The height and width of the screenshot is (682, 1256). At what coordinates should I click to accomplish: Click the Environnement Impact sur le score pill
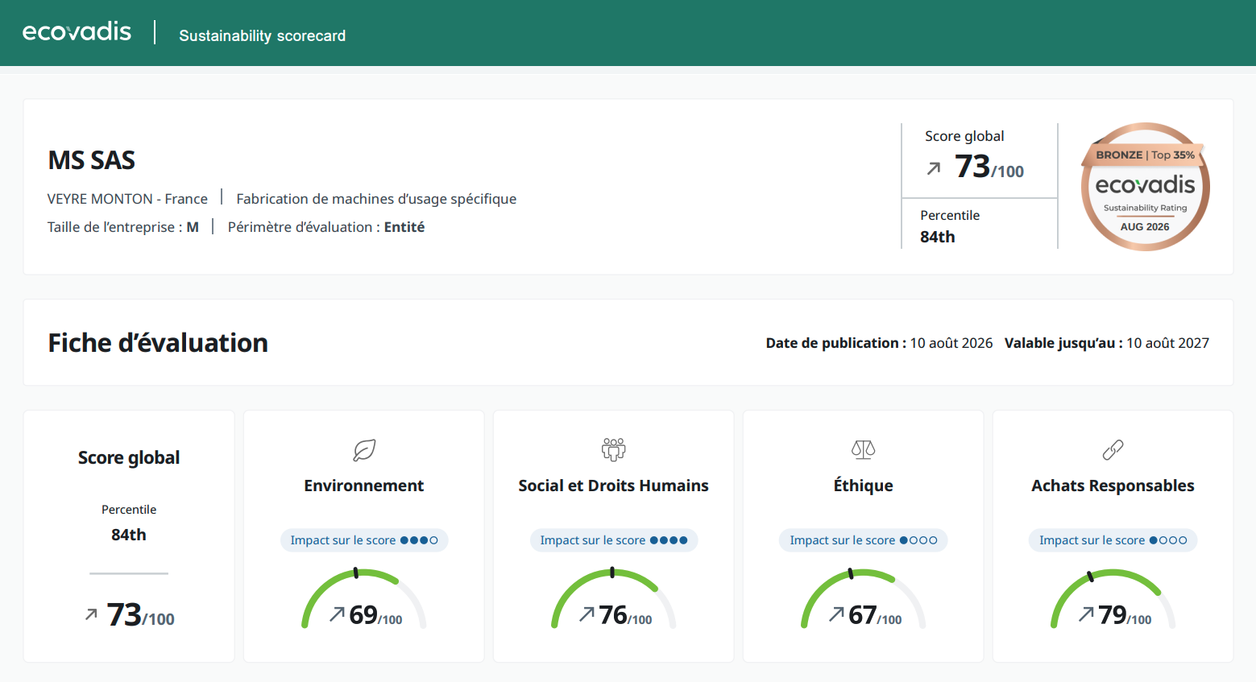[364, 540]
